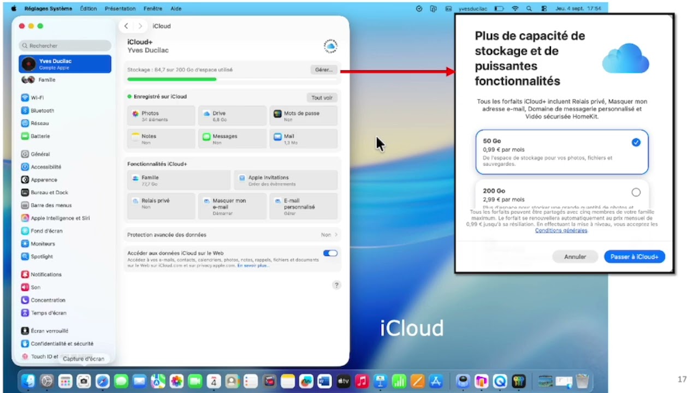699x393 pixels.
Task: Select the 50 Go plan radio button
Action: pyautogui.click(x=636, y=142)
